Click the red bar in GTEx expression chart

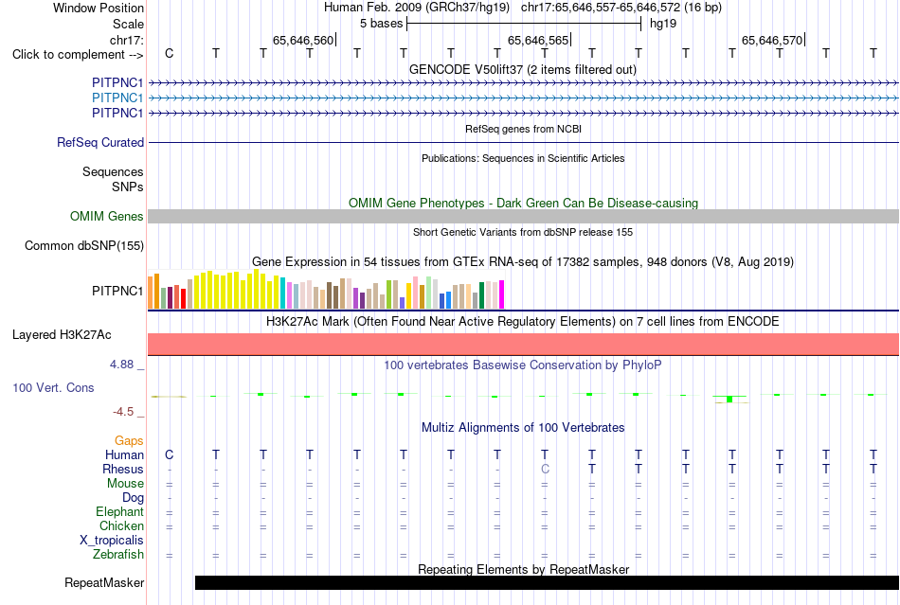coord(183,299)
